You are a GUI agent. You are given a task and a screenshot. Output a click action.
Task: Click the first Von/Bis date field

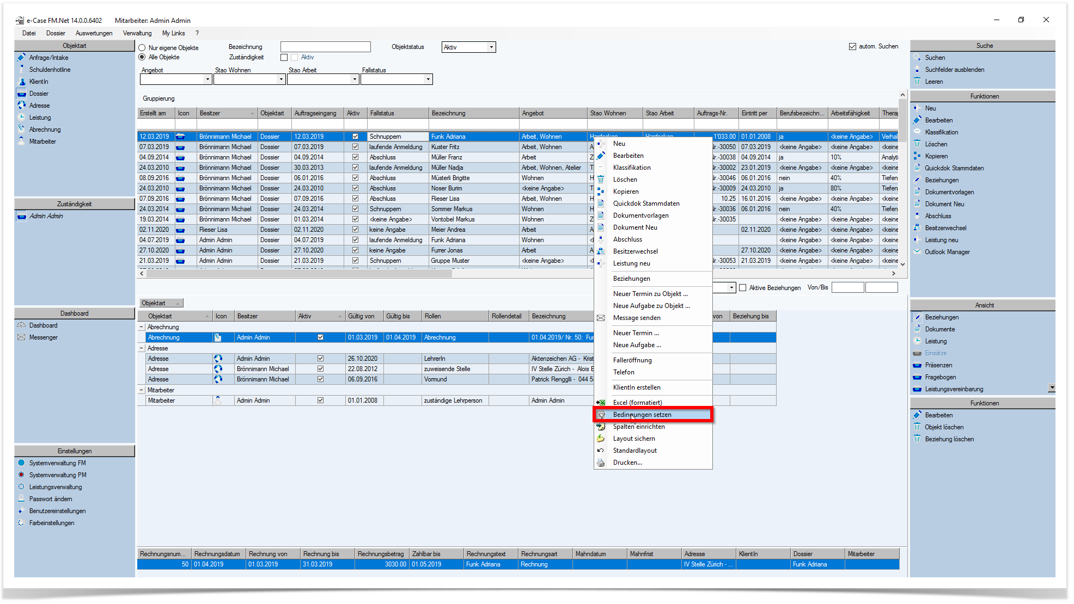[x=847, y=287]
